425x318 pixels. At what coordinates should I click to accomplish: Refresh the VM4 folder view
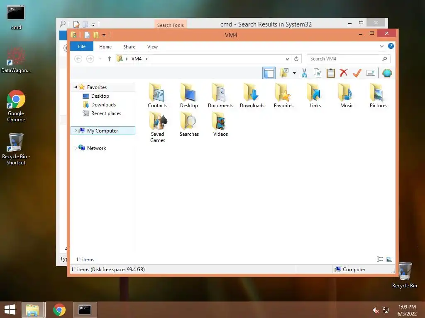tap(296, 59)
